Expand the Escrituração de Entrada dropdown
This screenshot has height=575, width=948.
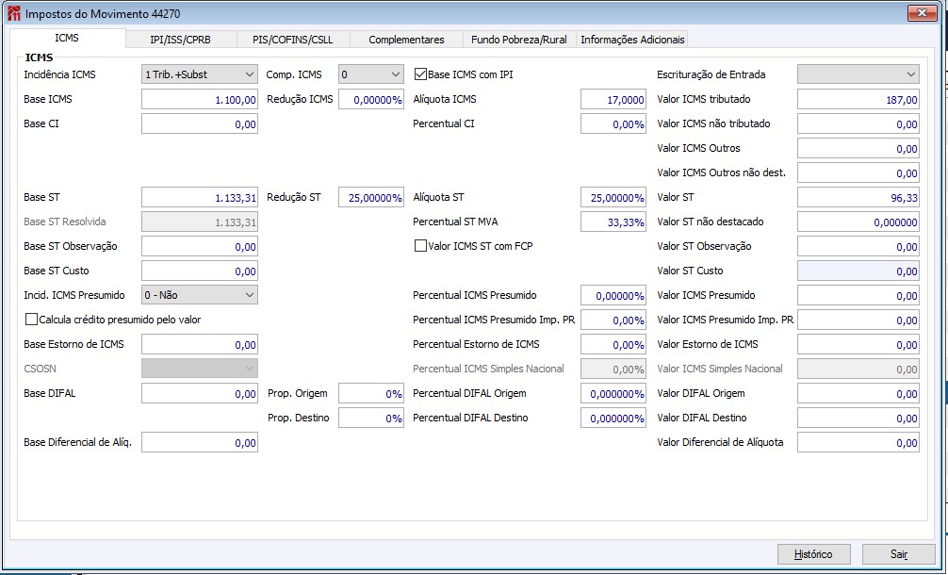tap(858, 74)
